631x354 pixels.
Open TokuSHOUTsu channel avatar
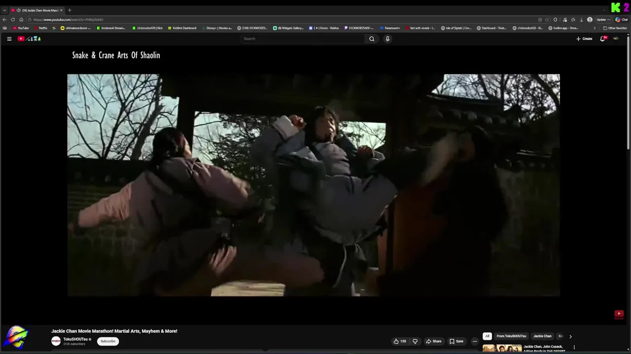[x=56, y=341]
